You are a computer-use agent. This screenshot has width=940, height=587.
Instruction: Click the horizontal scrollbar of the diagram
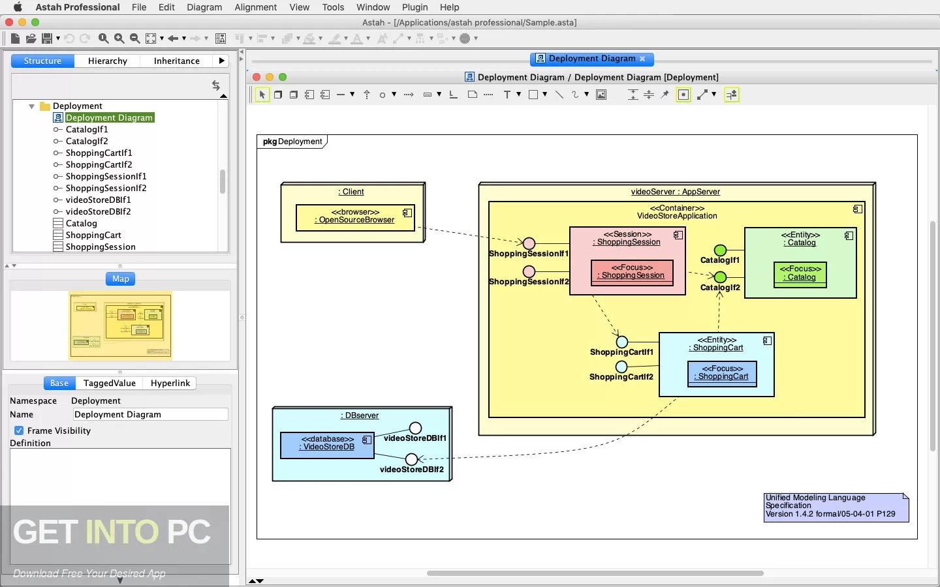[x=595, y=573]
